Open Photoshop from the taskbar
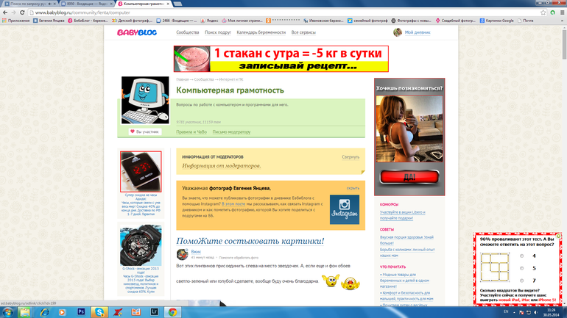 coord(81,311)
